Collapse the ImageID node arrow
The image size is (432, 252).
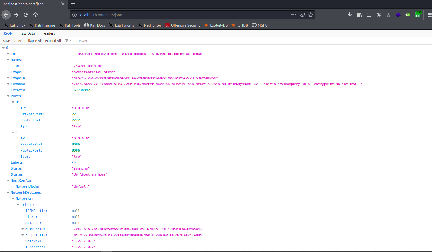pyautogui.click(x=8, y=78)
